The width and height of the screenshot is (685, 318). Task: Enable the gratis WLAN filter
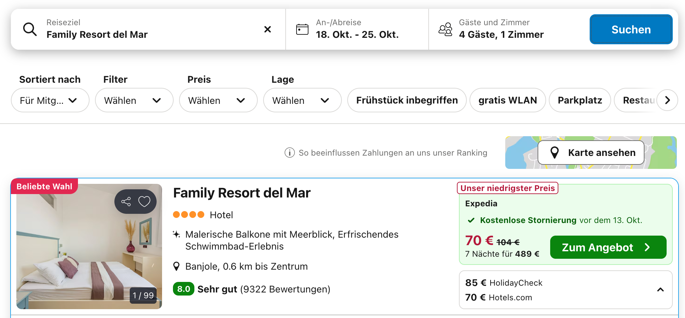coord(507,100)
